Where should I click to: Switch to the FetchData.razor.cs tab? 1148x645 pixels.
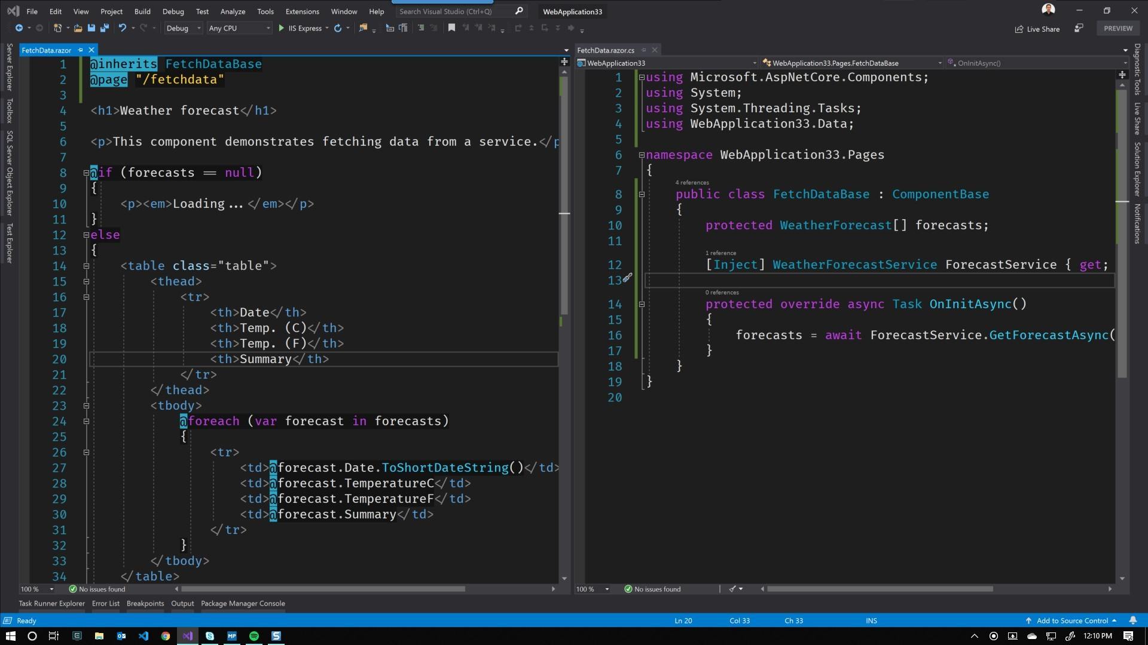606,50
